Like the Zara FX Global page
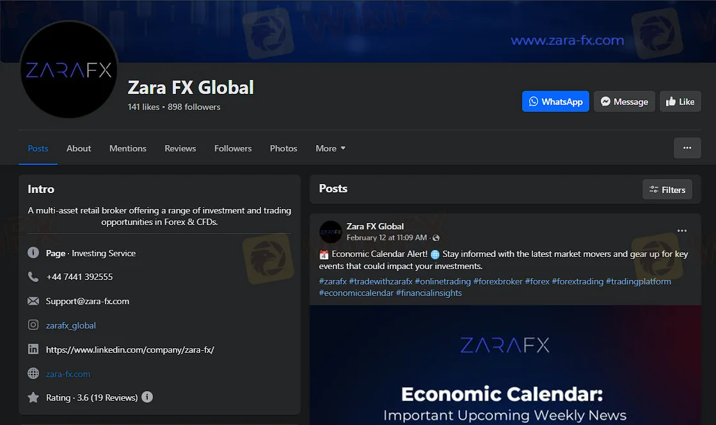The width and height of the screenshot is (716, 425). tap(680, 101)
